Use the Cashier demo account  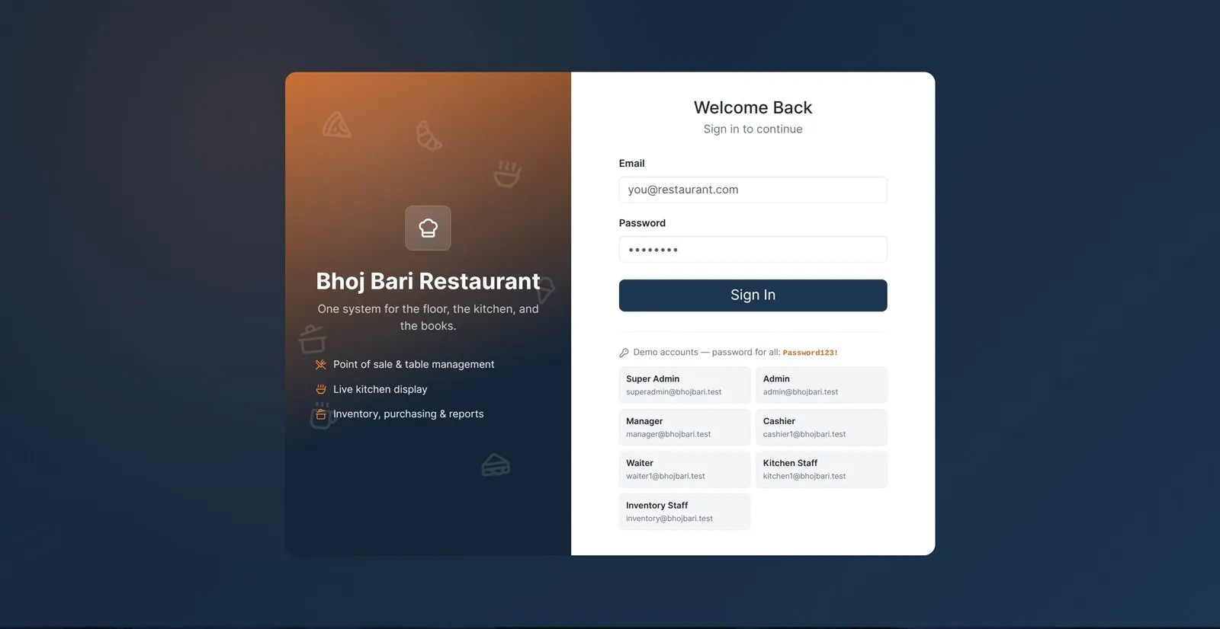(821, 427)
